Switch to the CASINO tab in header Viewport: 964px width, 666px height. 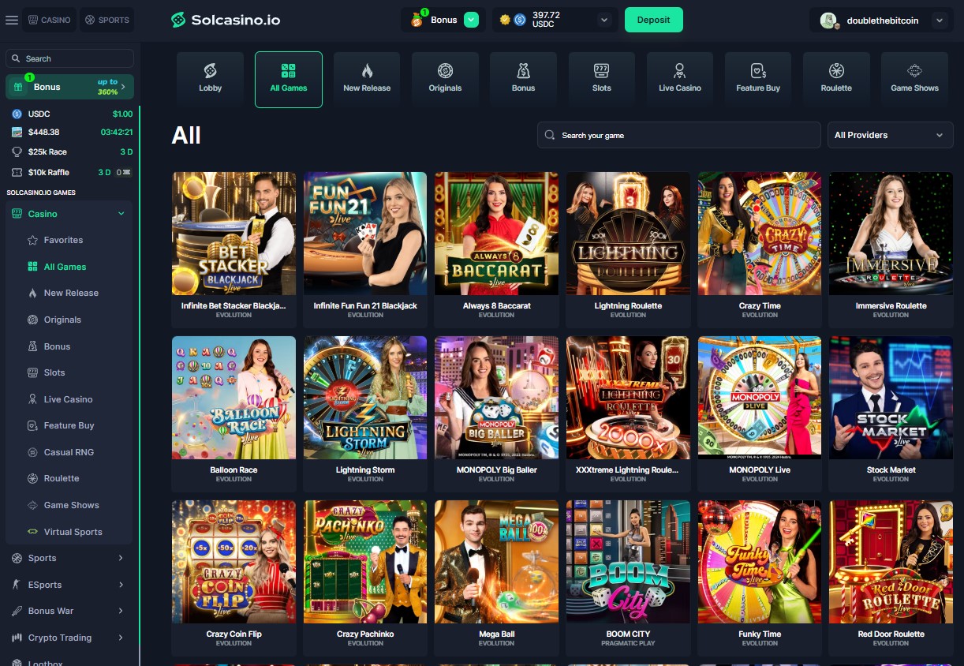50,20
